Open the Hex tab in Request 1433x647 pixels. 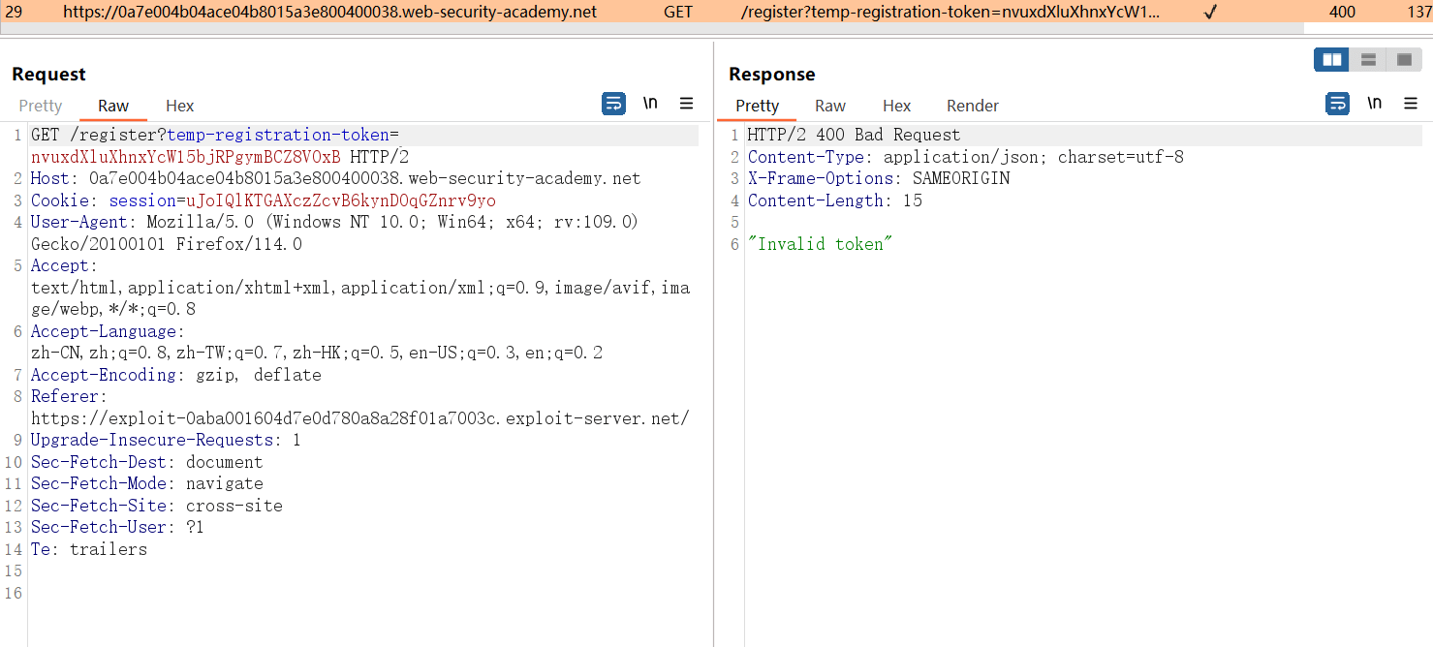(x=179, y=106)
